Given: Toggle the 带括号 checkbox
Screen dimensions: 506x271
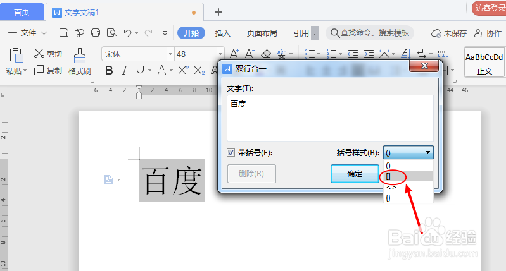Looking at the screenshot, I should pyautogui.click(x=231, y=153).
